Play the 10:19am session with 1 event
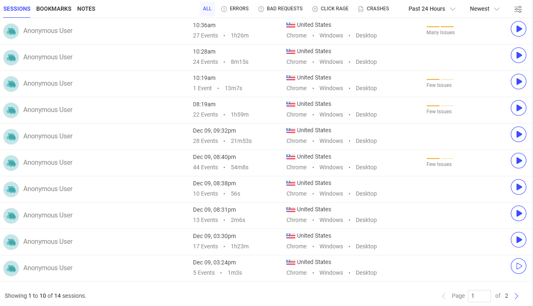This screenshot has height=306, width=533. tap(518, 82)
